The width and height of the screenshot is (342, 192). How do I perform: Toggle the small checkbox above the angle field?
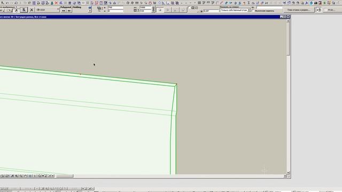(x=189, y=7)
